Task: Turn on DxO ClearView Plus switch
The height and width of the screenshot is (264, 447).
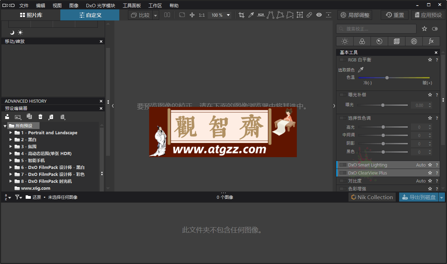Action: (x=343, y=173)
